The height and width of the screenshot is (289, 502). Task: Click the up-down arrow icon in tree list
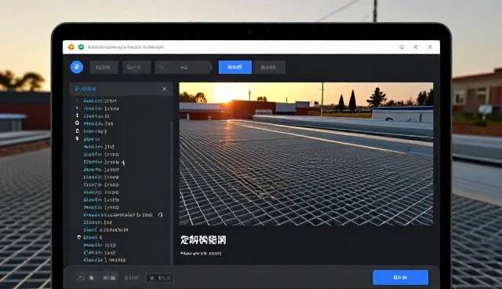[77, 115]
